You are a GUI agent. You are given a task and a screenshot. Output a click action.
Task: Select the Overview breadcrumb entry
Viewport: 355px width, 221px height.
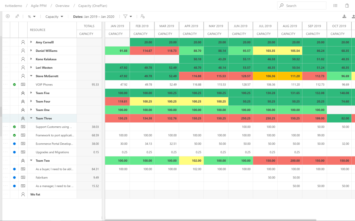coord(62,6)
